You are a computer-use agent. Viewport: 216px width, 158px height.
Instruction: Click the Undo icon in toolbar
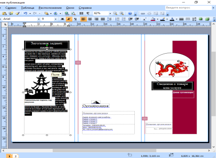pyautogui.click(x=25, y=13)
